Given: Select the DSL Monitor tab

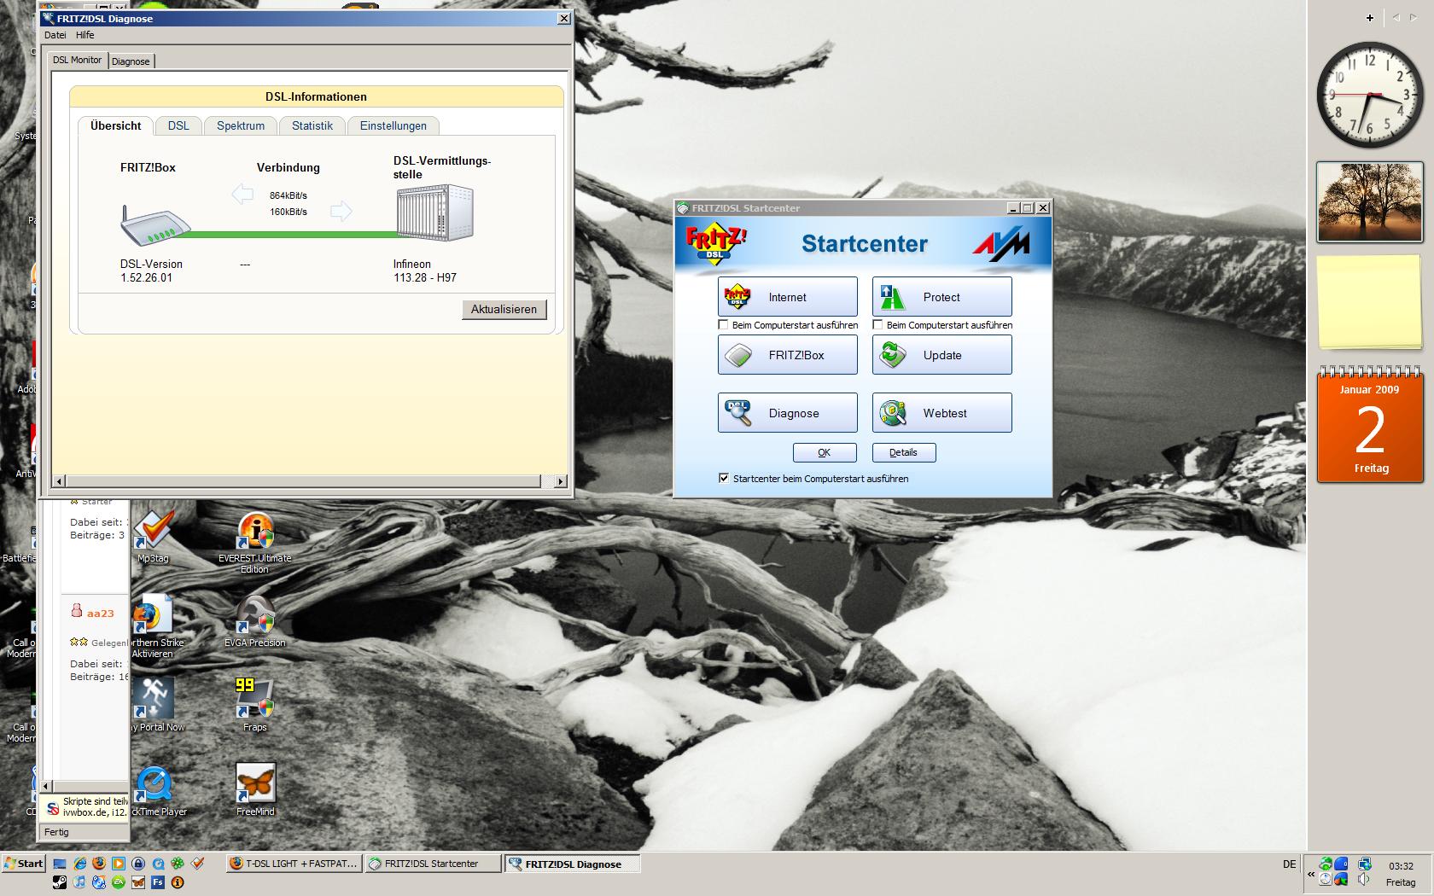Looking at the screenshot, I should click(78, 60).
